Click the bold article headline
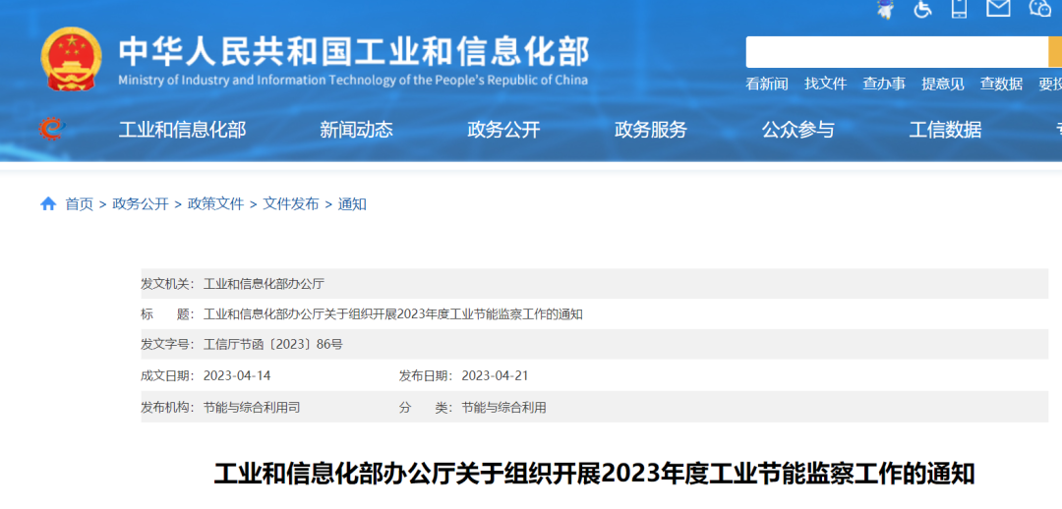The width and height of the screenshot is (1062, 509). pyautogui.click(x=595, y=474)
